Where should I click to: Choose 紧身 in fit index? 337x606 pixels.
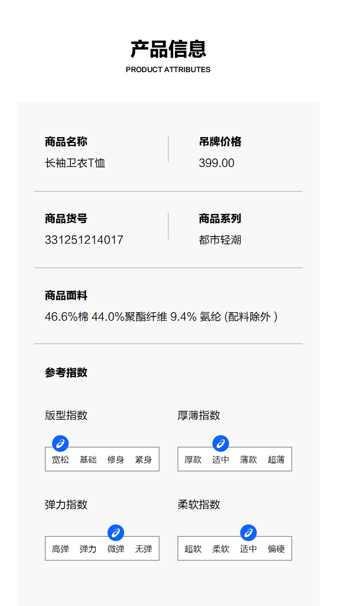click(144, 460)
